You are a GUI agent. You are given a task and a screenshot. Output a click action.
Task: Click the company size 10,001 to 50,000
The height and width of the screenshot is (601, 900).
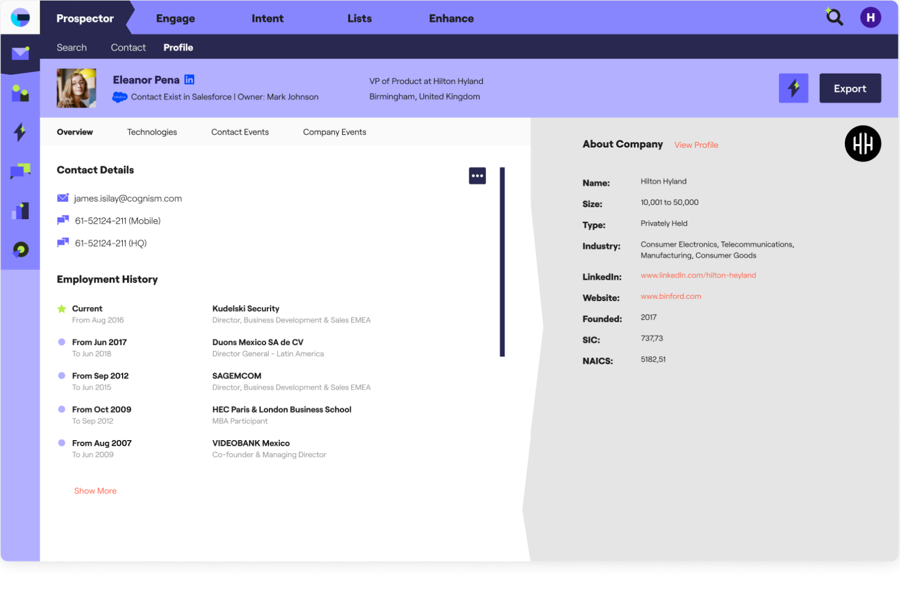click(669, 202)
